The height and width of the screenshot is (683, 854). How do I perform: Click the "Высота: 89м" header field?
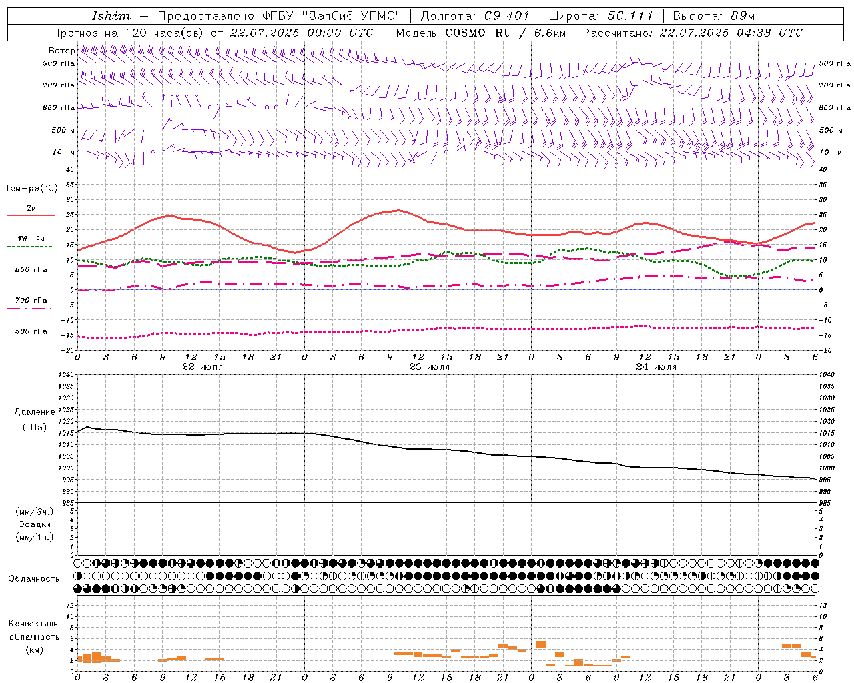click(714, 16)
